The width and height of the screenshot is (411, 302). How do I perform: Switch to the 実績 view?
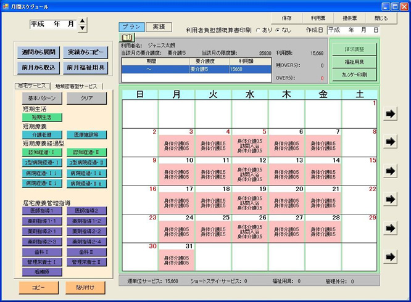[x=159, y=27]
